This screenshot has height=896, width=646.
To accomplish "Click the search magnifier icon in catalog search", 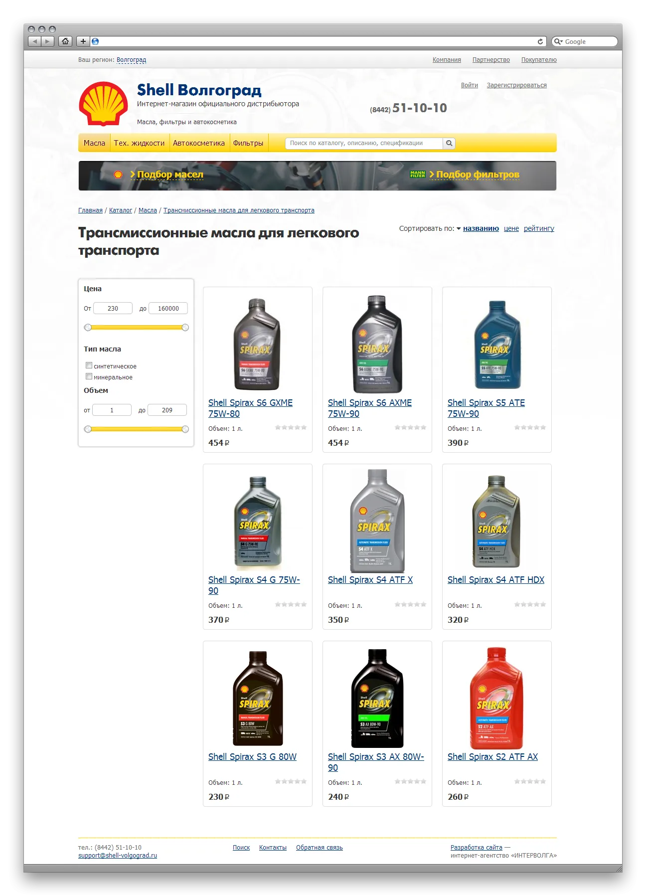I will click(x=449, y=143).
